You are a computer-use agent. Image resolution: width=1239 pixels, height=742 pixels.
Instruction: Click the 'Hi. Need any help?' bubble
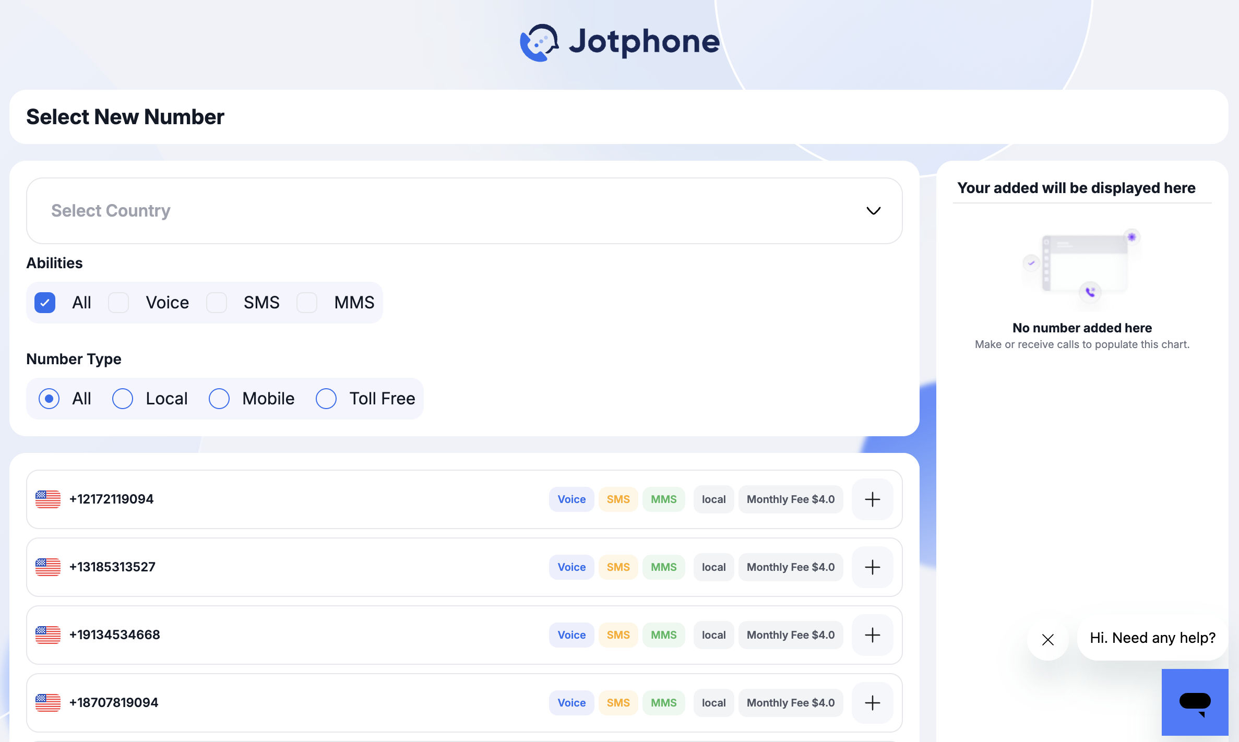pos(1152,638)
